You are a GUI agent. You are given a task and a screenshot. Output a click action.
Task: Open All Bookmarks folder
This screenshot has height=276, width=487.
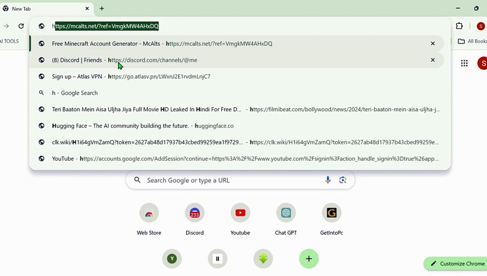pos(472,41)
